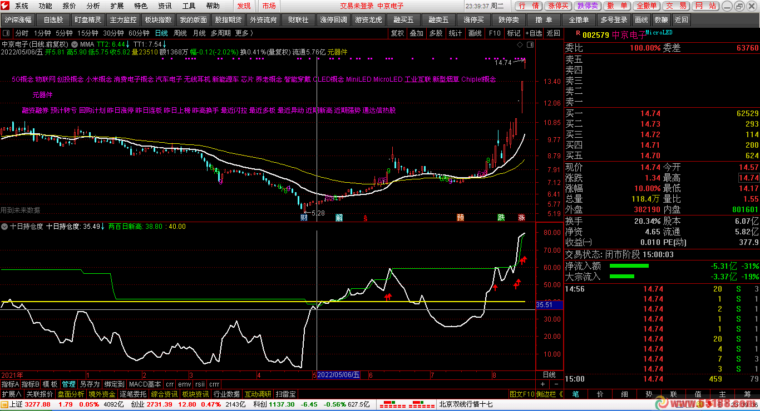Expand MMA indicator dropdown arrow
This screenshot has width=760, height=411.
(75, 44)
